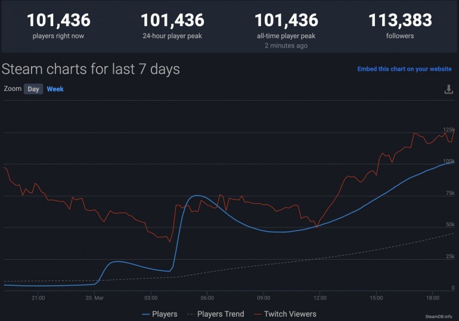
Task: Click the 'Steam charts for last 7 days' heading
Action: click(91, 69)
